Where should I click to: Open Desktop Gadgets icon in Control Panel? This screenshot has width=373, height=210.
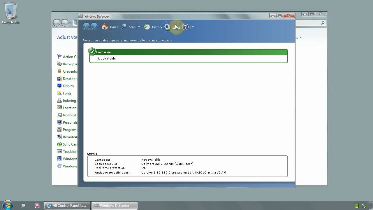(x=59, y=78)
